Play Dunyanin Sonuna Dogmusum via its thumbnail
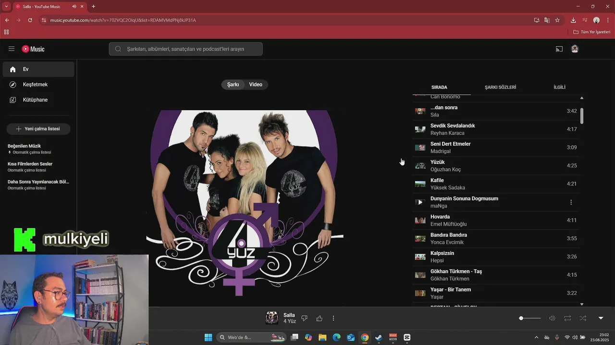This screenshot has width=615, height=345. point(420,202)
